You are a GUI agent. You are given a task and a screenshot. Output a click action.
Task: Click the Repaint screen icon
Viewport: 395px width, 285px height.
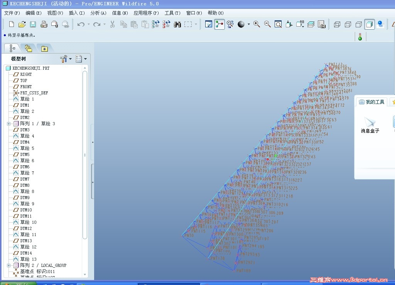pyautogui.click(x=209, y=24)
